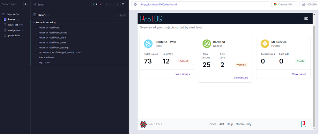The width and height of the screenshot is (319, 134).
Task: Select test render on /dashboard/settings
Action: (54, 48)
